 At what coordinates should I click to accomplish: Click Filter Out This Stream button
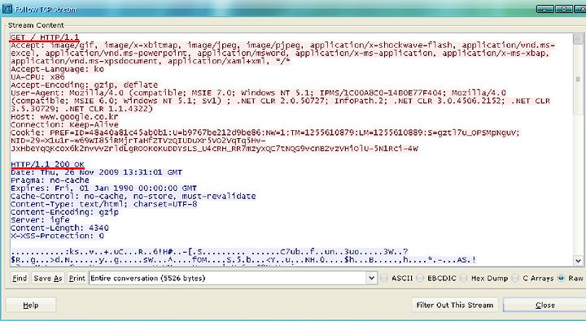pyautogui.click(x=455, y=305)
